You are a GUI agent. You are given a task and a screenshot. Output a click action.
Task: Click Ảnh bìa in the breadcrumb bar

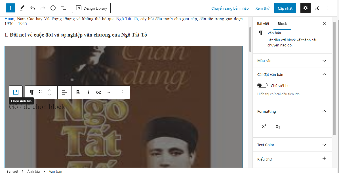click(x=33, y=172)
